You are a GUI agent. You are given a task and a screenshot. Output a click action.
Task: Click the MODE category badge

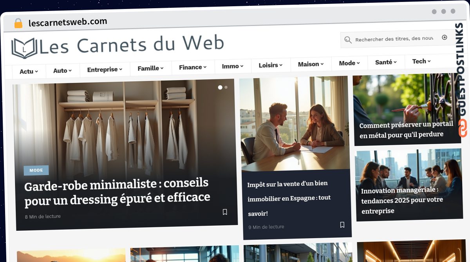tap(36, 170)
